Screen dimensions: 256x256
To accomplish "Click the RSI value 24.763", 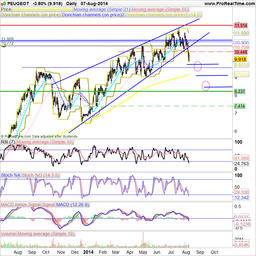I will coord(242,164).
